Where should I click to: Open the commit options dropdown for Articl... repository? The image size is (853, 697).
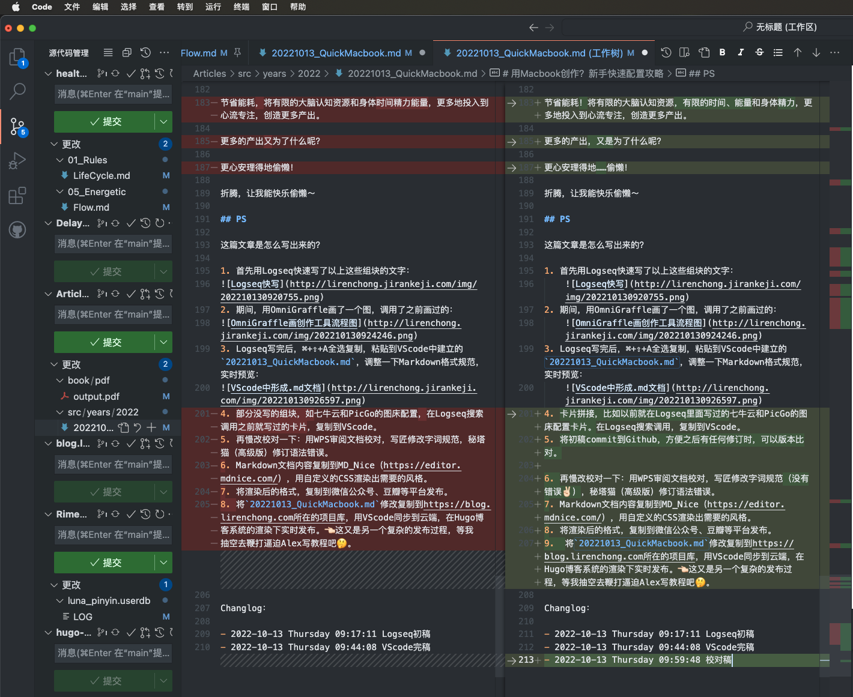coord(163,342)
